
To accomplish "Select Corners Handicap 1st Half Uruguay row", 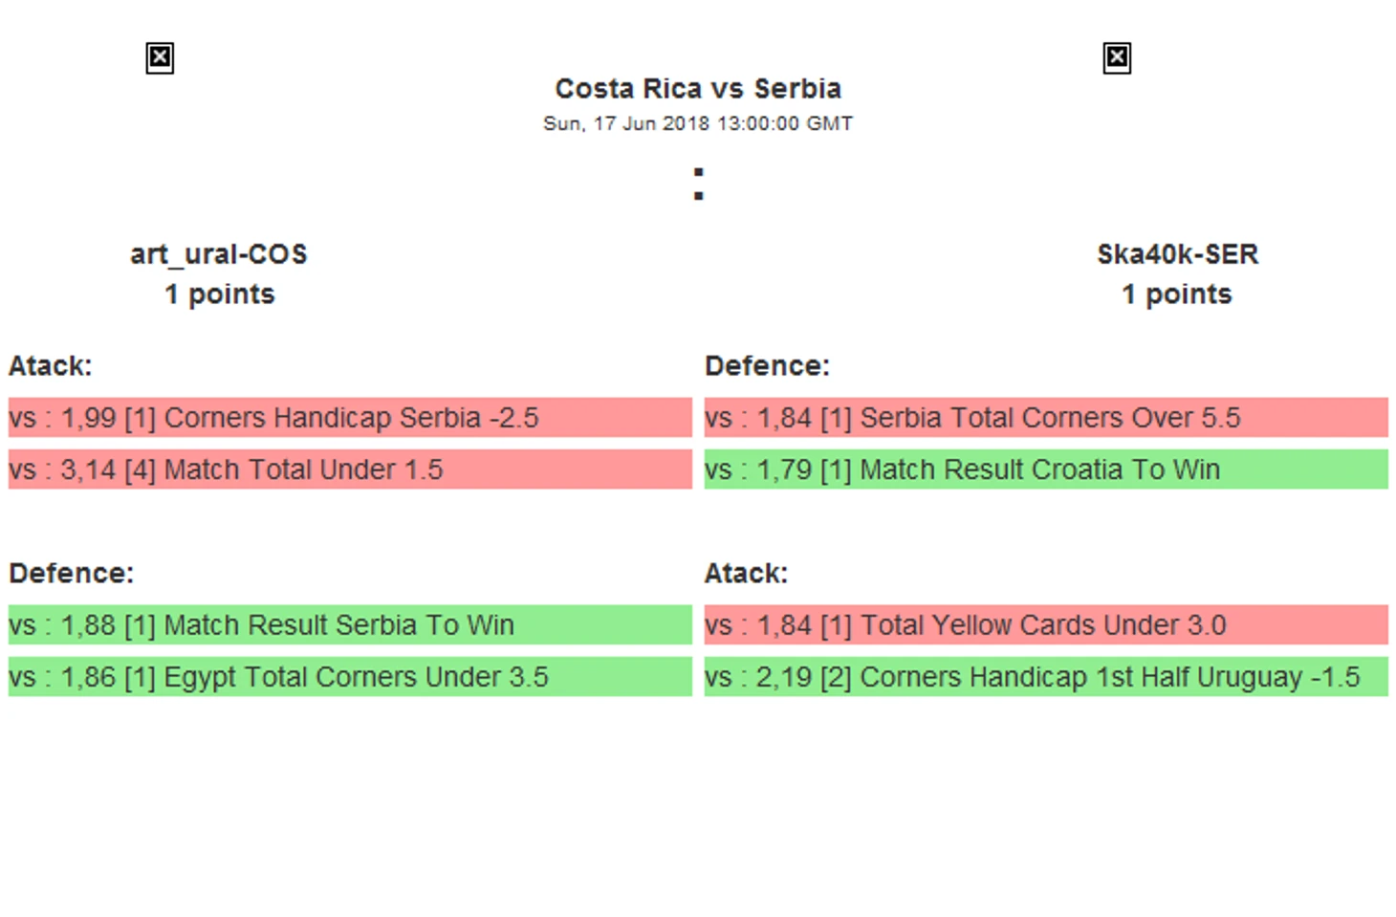I will pos(1046,677).
